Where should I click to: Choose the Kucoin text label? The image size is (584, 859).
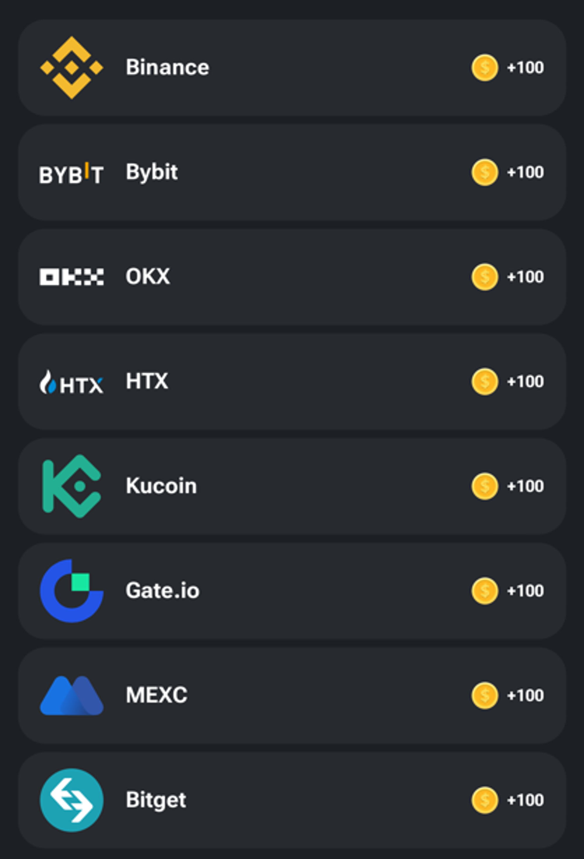tap(161, 486)
